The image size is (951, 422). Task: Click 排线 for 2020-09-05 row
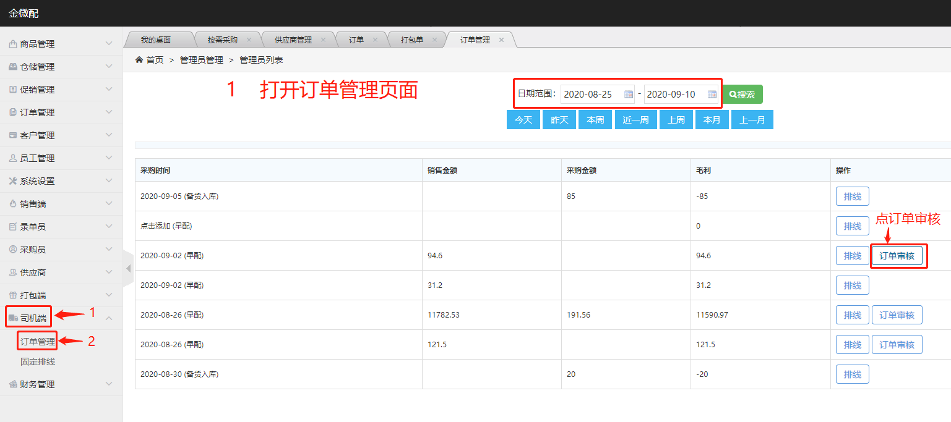point(852,196)
